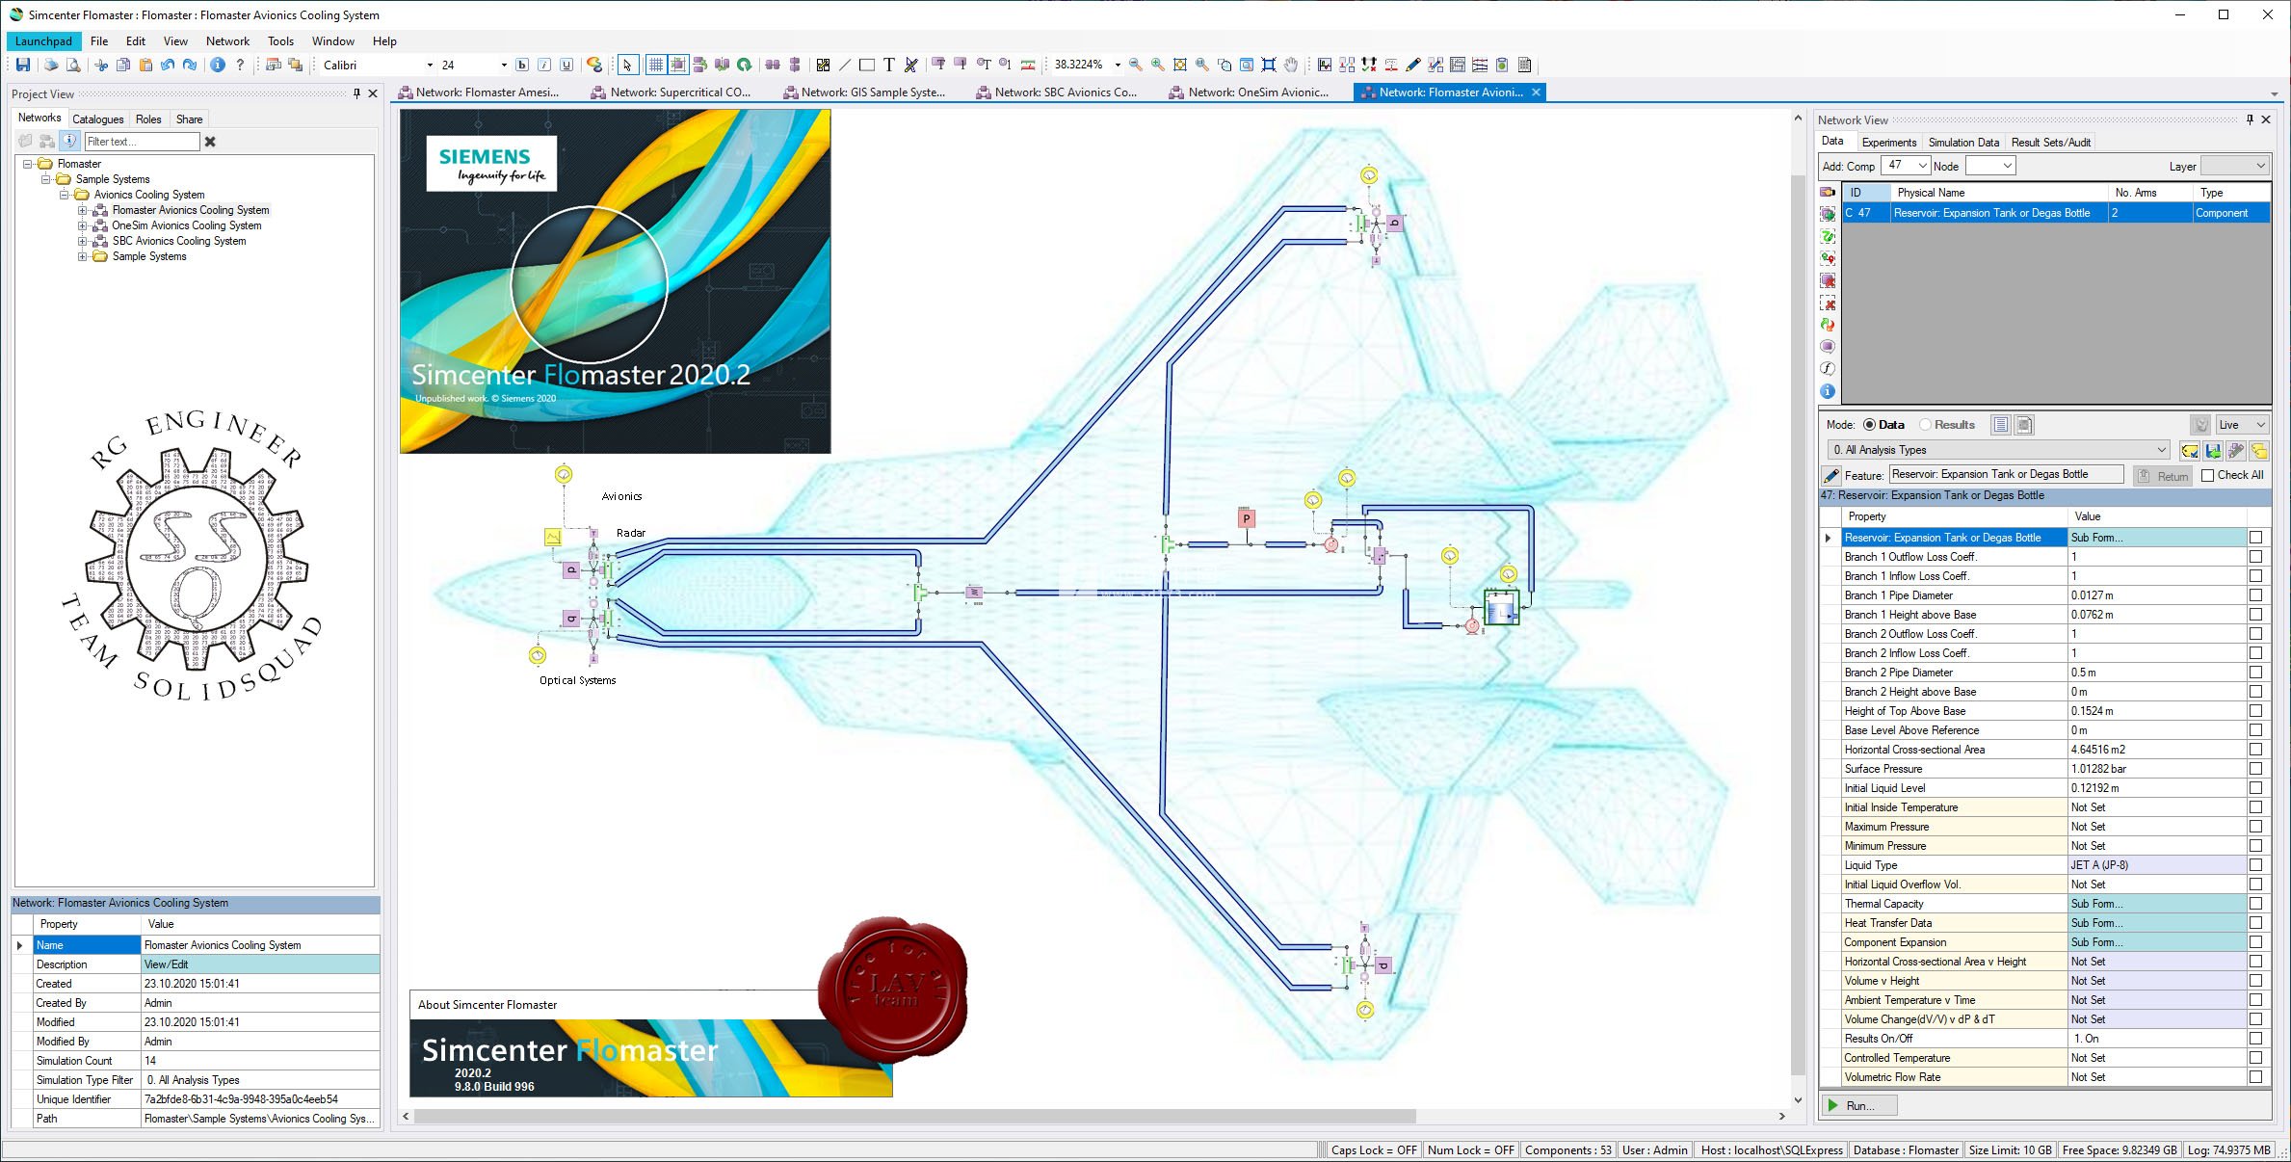2291x1162 pixels.
Task: Toggle Underline text formatting button
Action: coord(566,65)
